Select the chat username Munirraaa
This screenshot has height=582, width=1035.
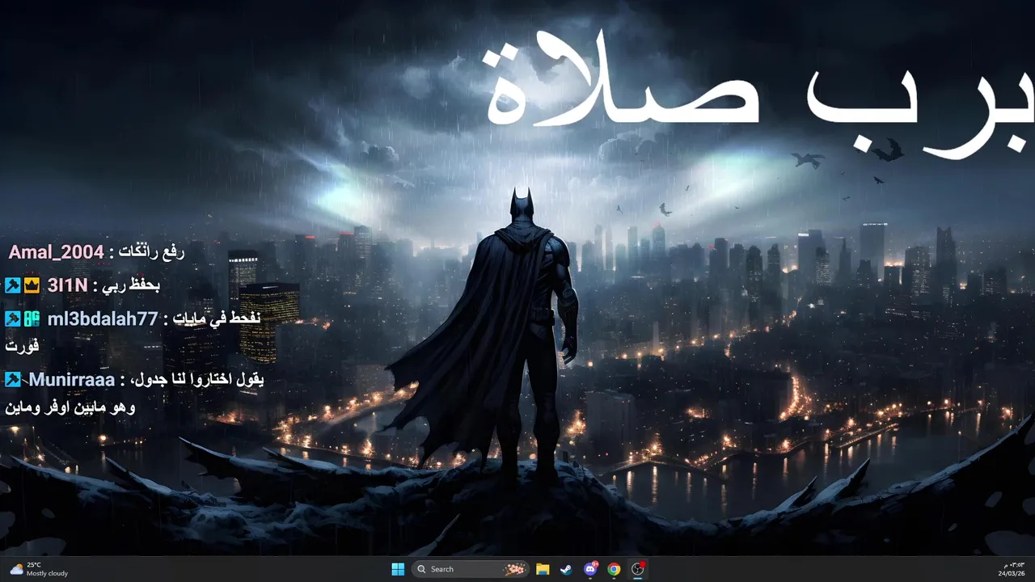point(72,379)
